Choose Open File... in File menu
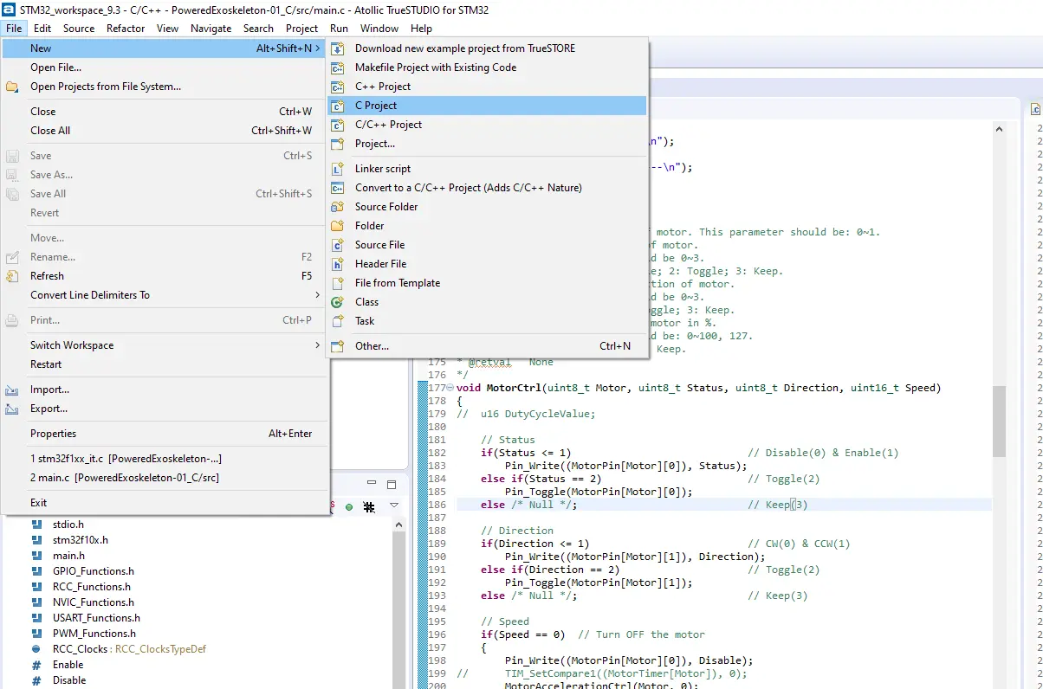The width and height of the screenshot is (1043, 689). tap(164, 68)
